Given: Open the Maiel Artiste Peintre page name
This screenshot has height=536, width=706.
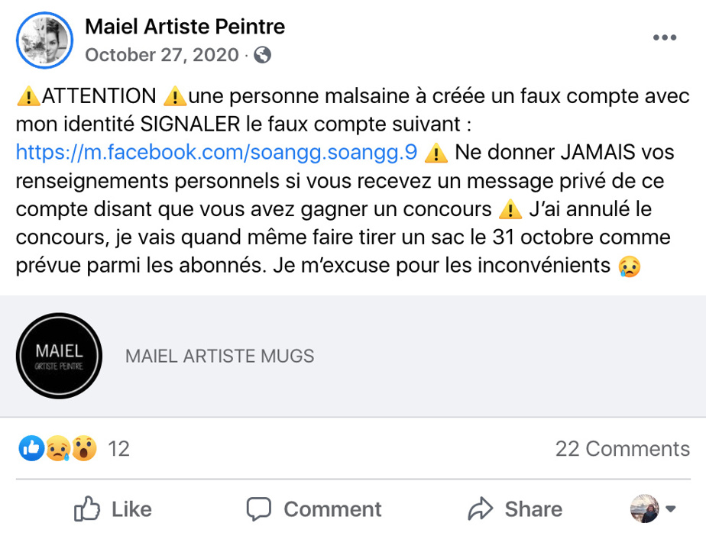Looking at the screenshot, I should 185,27.
